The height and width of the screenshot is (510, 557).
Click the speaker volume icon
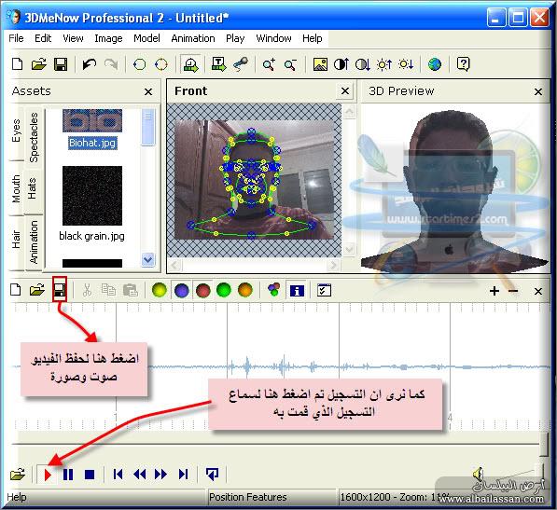point(479,474)
